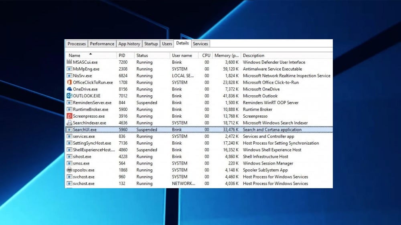This screenshot has height=225, width=401.
Task: Select the RuntimeBroker.exe process name
Action: click(91, 109)
